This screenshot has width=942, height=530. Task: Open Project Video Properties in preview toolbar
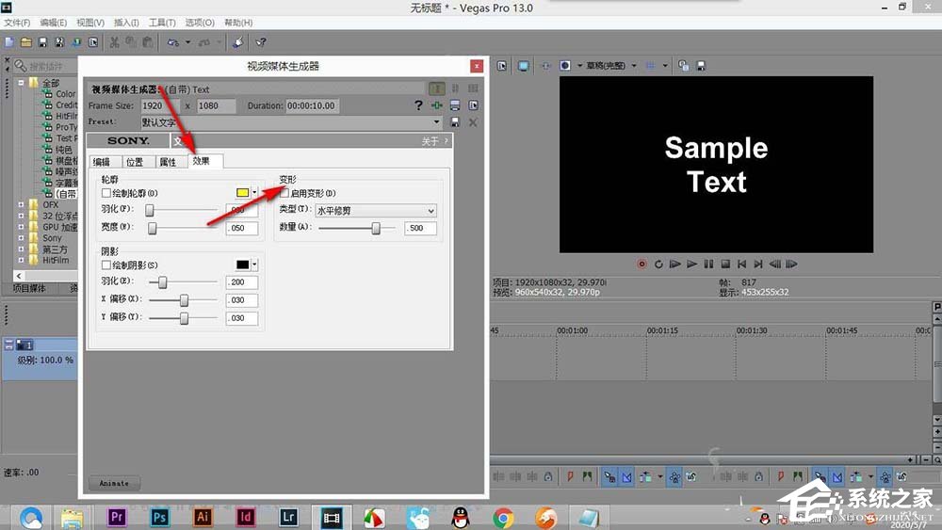click(502, 65)
